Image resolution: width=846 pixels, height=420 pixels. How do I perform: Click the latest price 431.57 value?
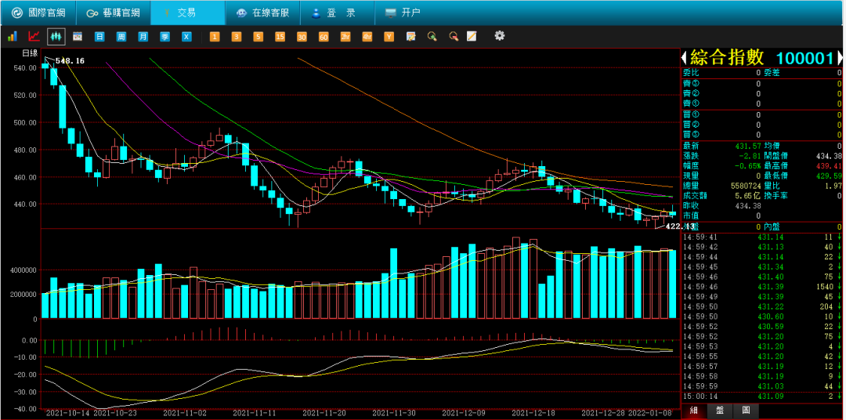coord(748,146)
